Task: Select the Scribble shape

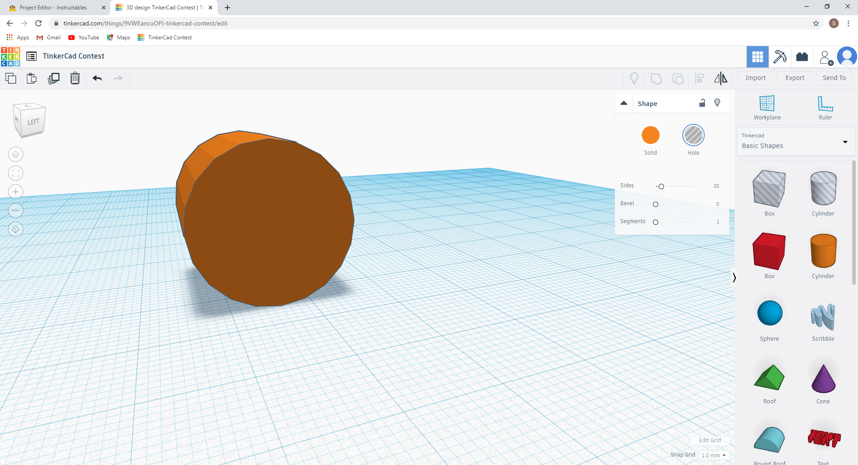Action: pyautogui.click(x=823, y=316)
